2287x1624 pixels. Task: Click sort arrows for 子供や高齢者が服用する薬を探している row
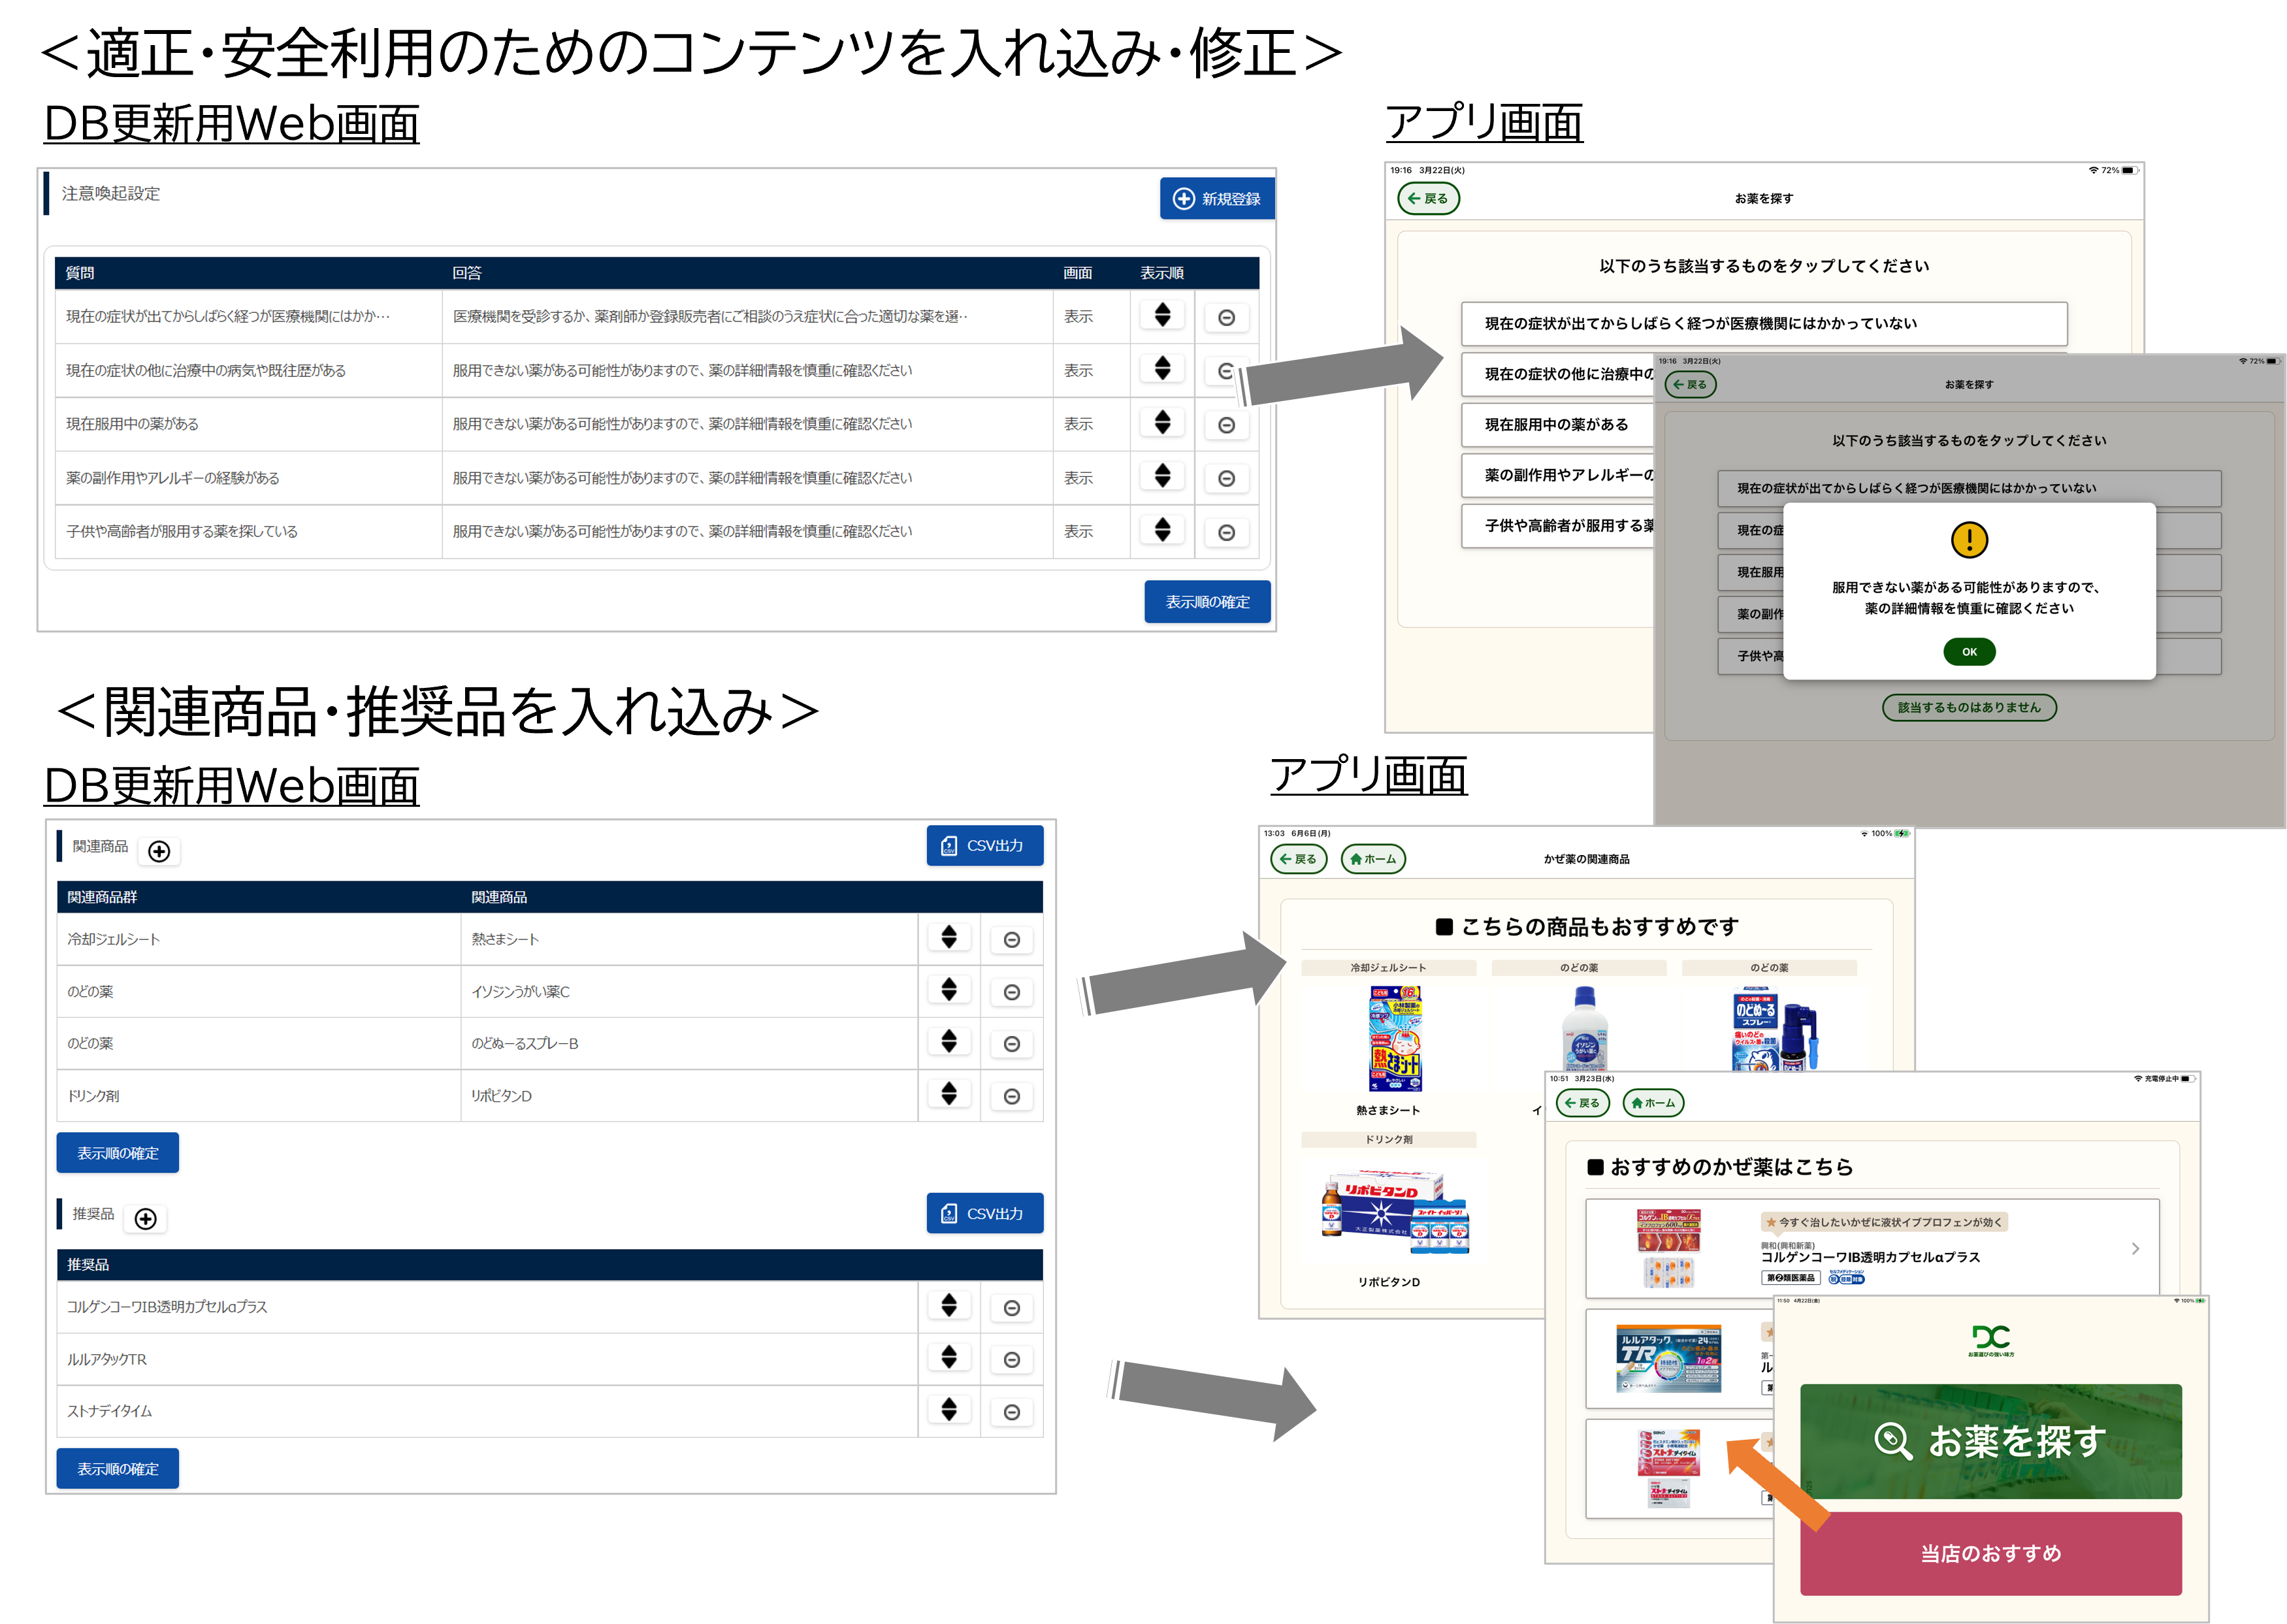[x=1162, y=529]
